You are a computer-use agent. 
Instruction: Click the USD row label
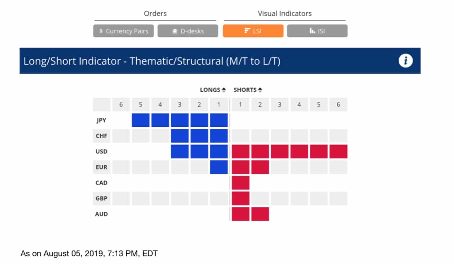click(x=101, y=152)
